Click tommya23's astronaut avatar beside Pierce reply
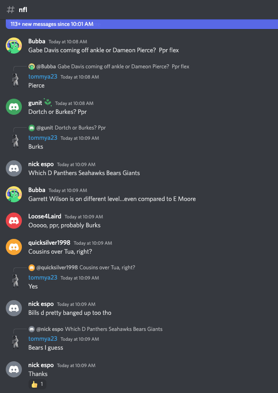This screenshot has height=393, width=278. [x=15, y=80]
